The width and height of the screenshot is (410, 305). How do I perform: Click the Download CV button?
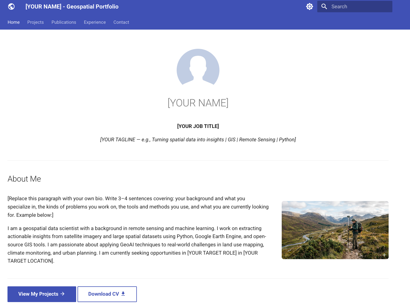(107, 294)
